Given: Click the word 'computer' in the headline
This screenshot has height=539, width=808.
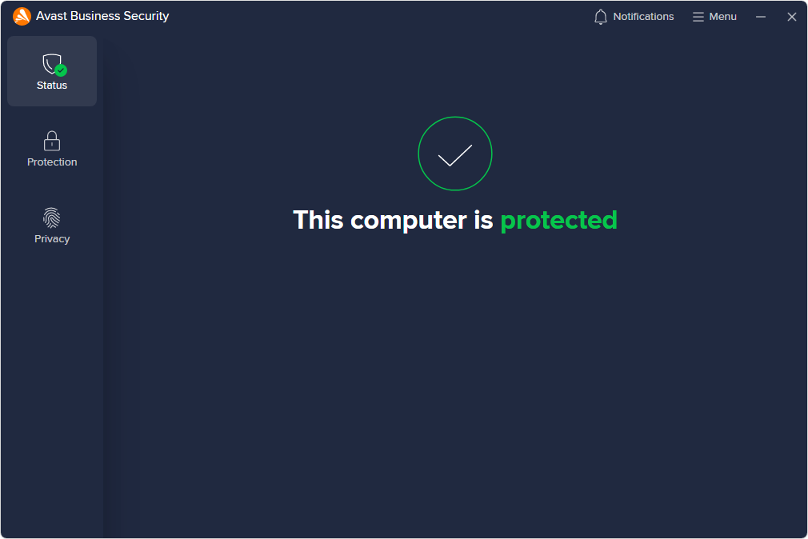Looking at the screenshot, I should coord(409,220).
